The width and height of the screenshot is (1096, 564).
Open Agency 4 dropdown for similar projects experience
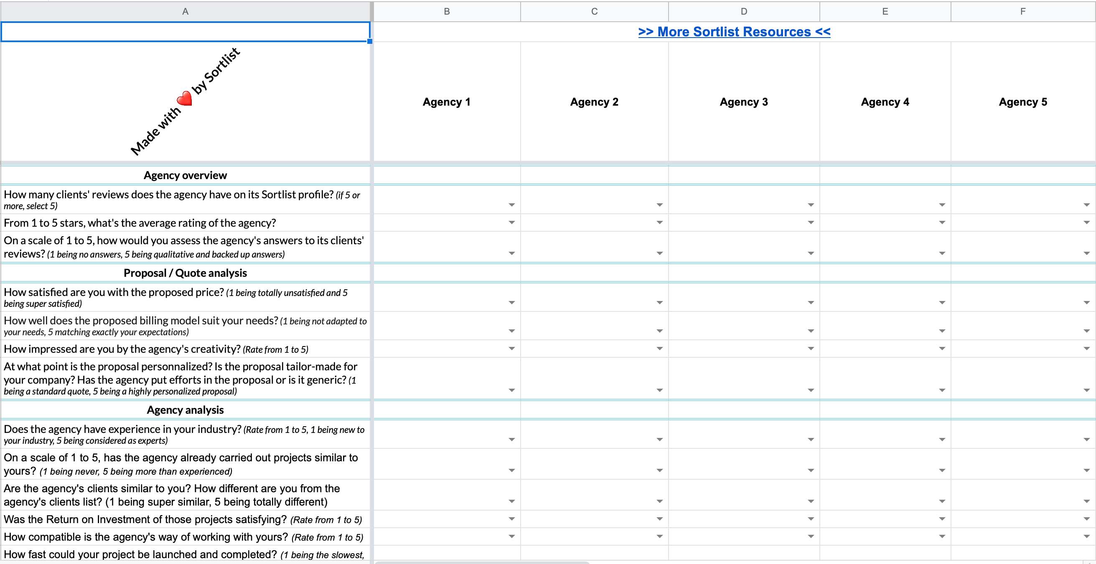pyautogui.click(x=942, y=470)
